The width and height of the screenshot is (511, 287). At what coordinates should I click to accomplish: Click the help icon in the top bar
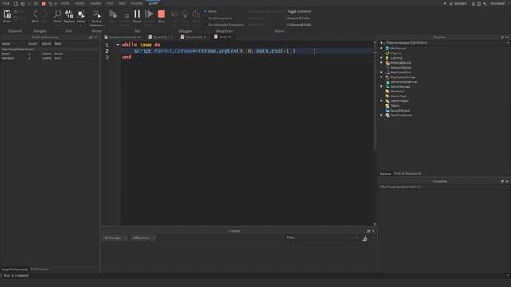pyautogui.click(x=479, y=3)
